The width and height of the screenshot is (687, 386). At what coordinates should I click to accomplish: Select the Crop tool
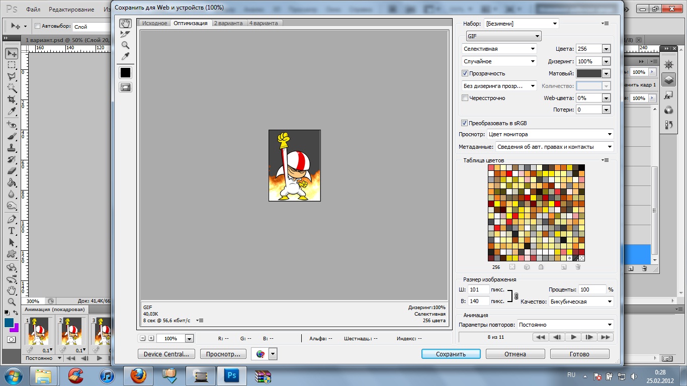[12, 100]
